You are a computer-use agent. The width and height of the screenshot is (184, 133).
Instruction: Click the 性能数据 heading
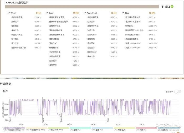click(x=6, y=84)
